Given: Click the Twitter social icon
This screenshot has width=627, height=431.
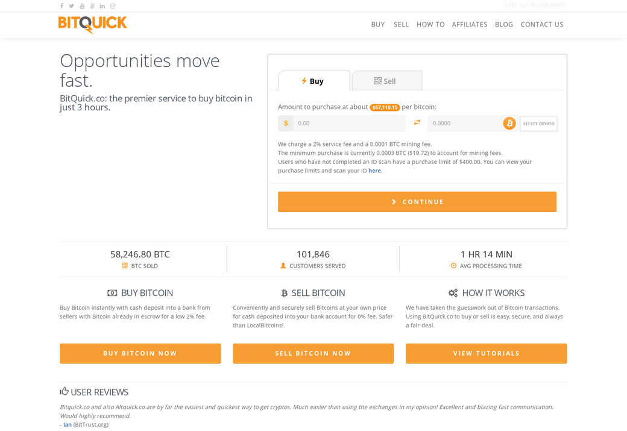Looking at the screenshot, I should [x=71, y=5].
